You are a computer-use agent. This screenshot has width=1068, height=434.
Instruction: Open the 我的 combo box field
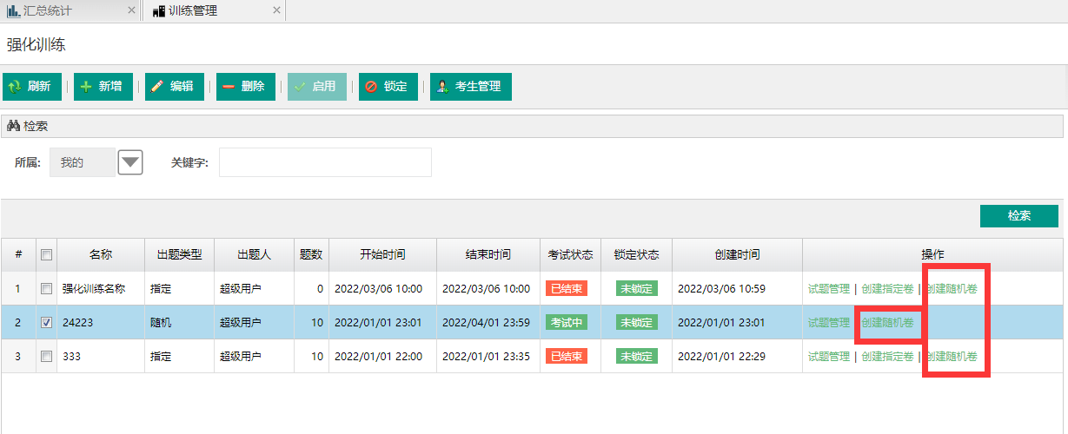point(82,162)
